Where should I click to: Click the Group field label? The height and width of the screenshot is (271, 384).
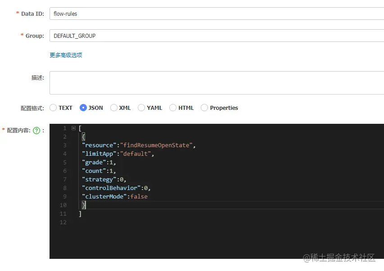pyautogui.click(x=35, y=36)
